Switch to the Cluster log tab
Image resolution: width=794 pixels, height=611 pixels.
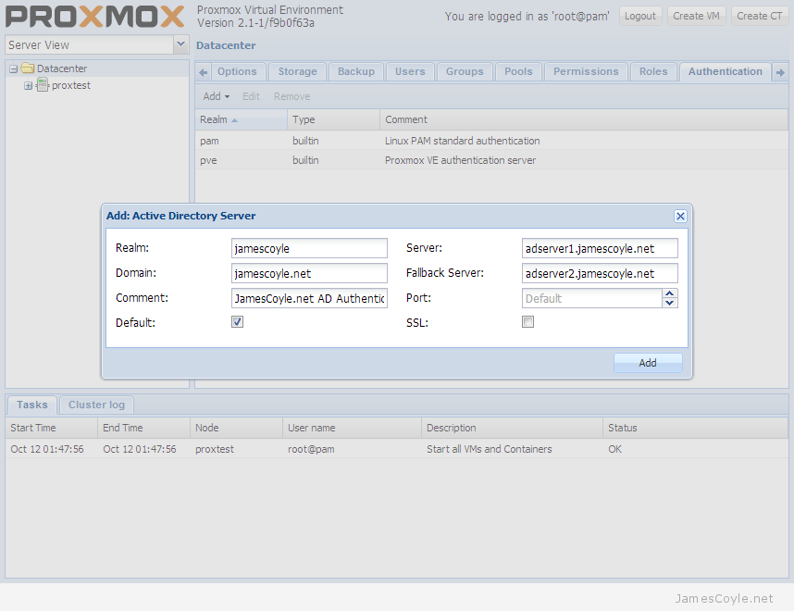[96, 405]
